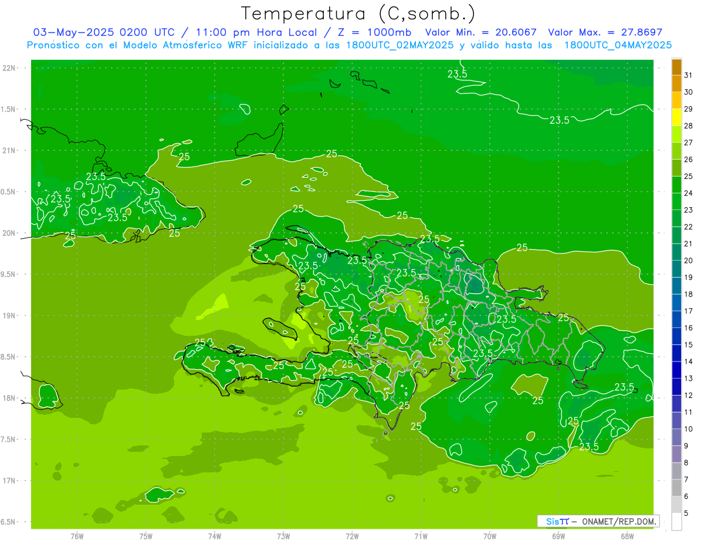The height and width of the screenshot is (544, 704).
Task: Select the '1800UTC_02MAY2025' initialization time
Action: coord(400,45)
